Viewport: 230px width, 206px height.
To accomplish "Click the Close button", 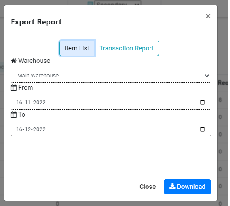I will point(147,187).
